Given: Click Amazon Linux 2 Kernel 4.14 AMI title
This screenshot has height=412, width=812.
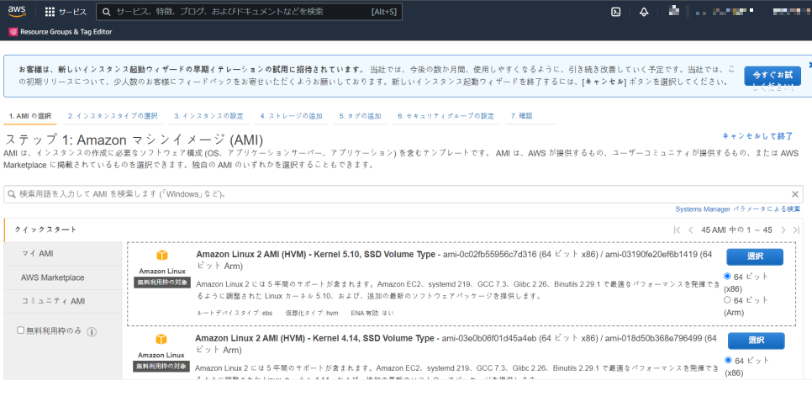Looking at the screenshot, I should coord(314,338).
